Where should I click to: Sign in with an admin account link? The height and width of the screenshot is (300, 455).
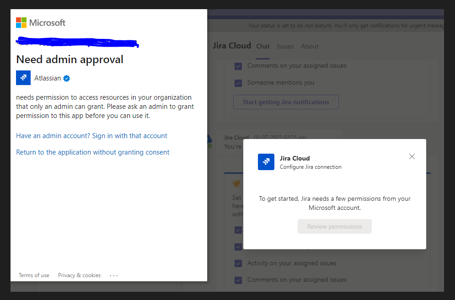click(91, 136)
